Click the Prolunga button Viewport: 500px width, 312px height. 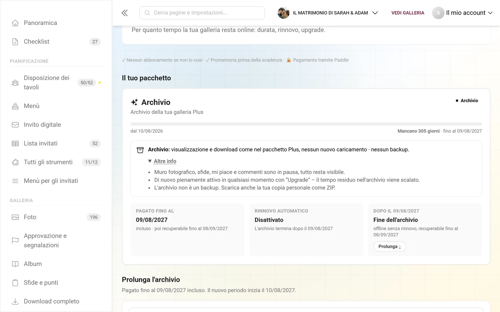pyautogui.click(x=390, y=246)
